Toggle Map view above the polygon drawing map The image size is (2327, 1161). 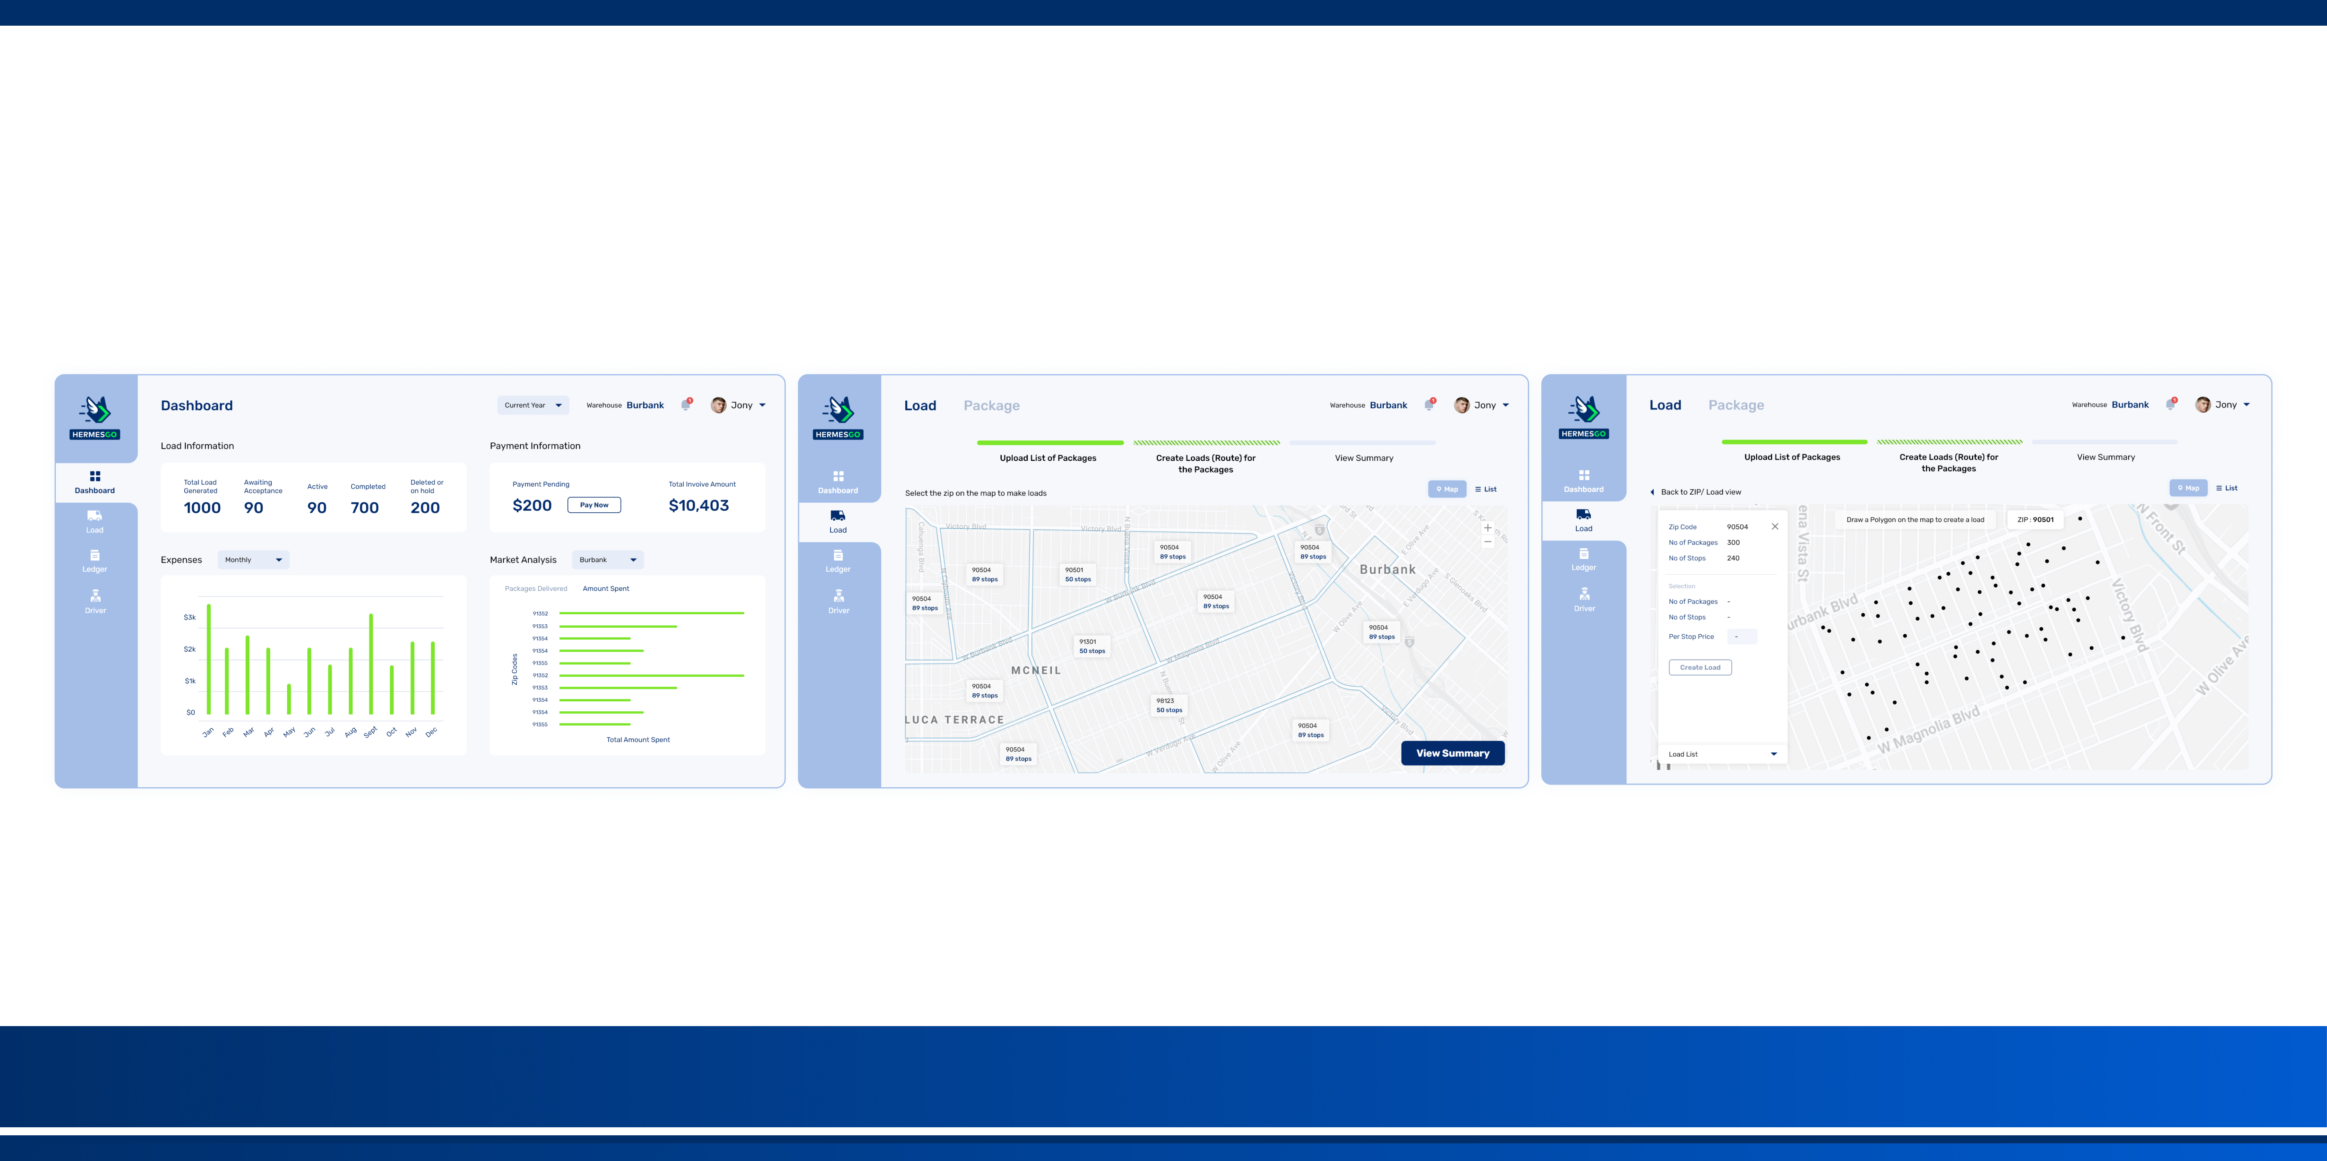click(2188, 488)
